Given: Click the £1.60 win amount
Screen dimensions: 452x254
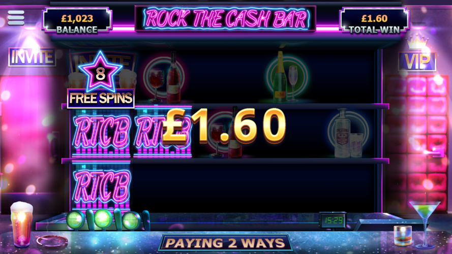Looking at the screenshot, I should (x=224, y=125).
